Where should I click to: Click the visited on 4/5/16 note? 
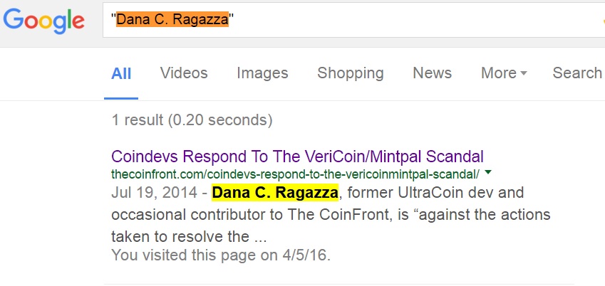pos(221,255)
